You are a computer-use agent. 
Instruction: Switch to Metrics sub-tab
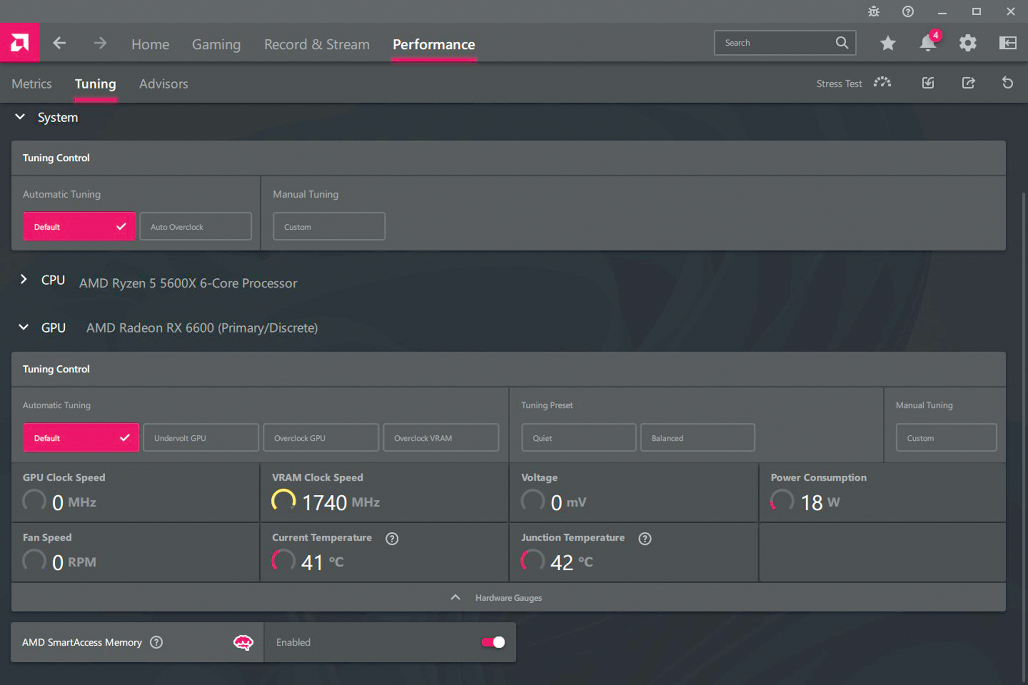coord(31,84)
